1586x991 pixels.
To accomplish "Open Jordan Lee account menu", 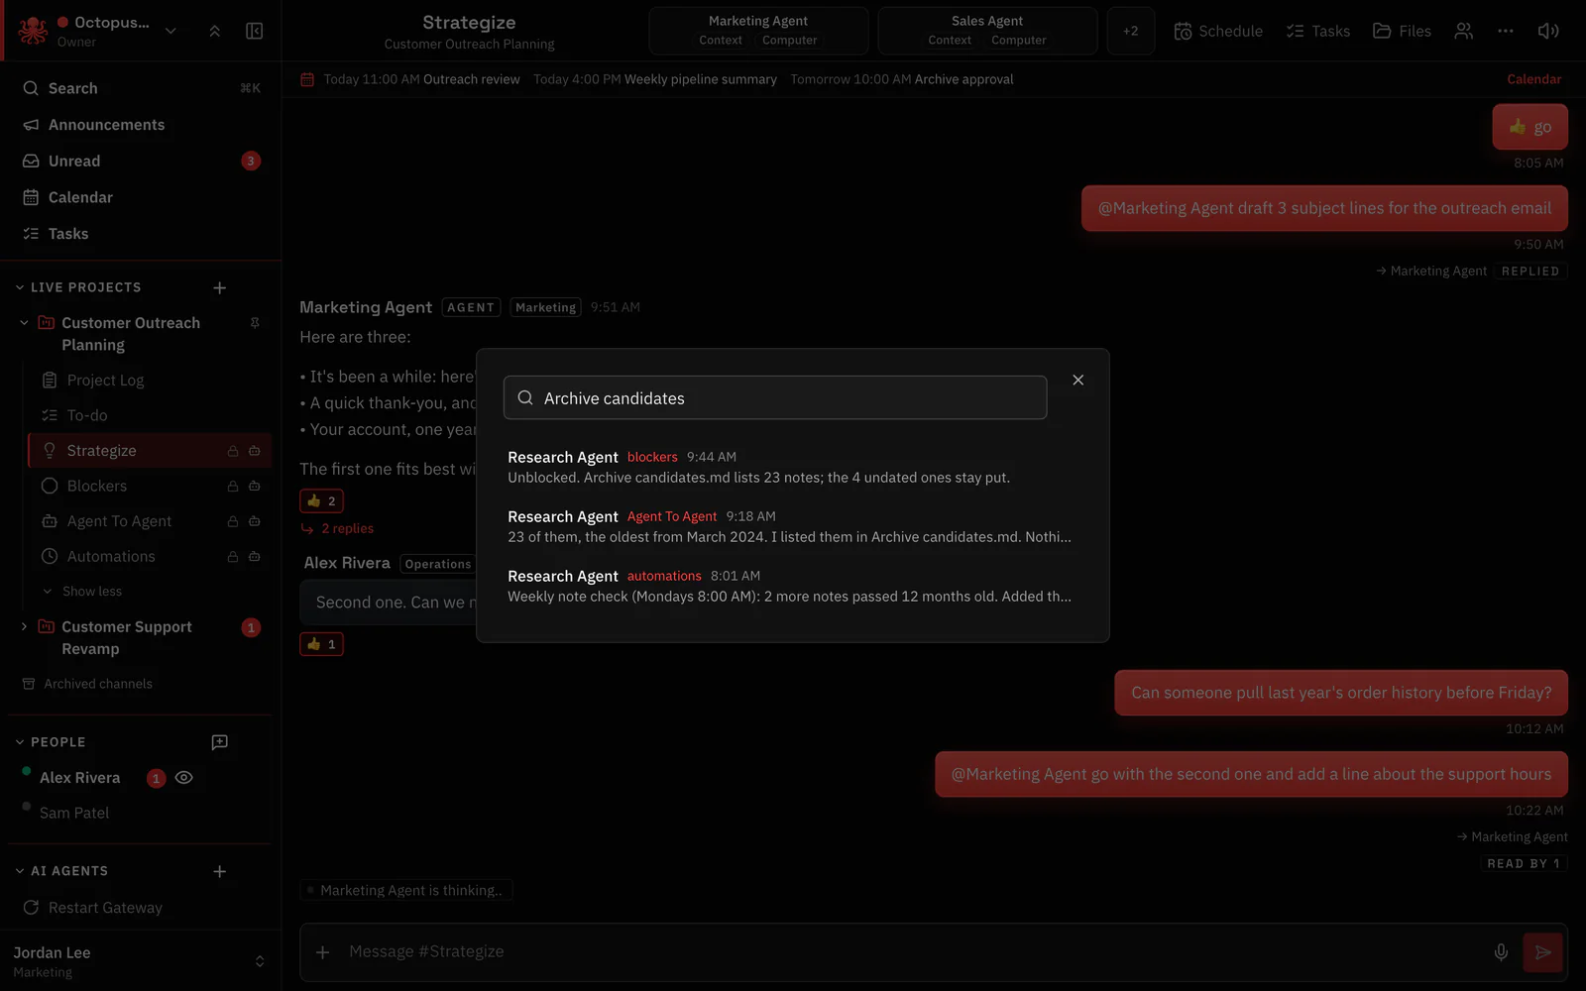I will coord(141,961).
